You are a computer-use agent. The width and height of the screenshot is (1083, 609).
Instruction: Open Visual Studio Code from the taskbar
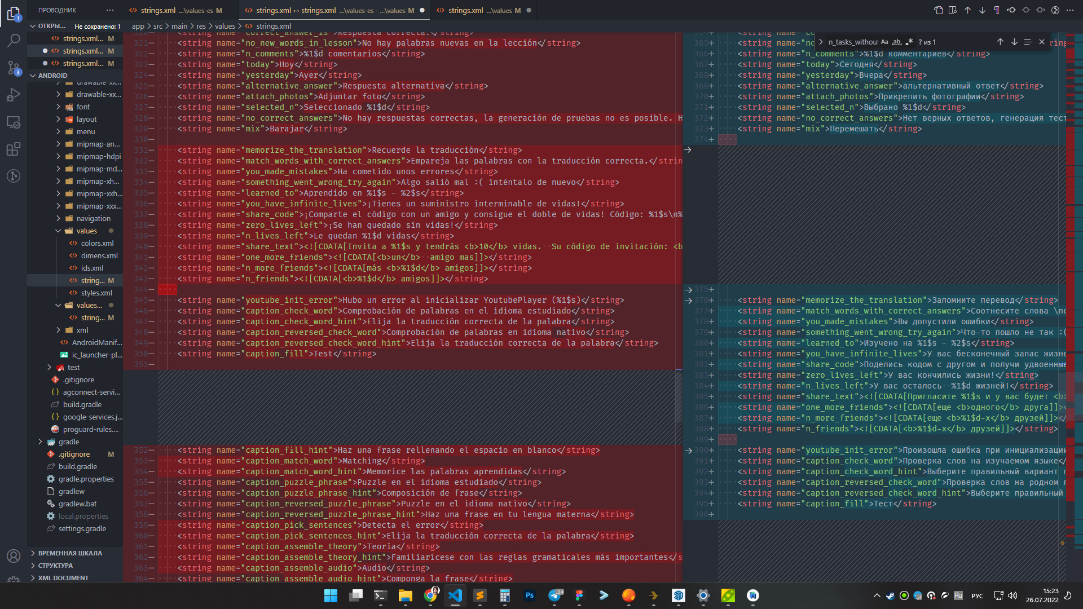click(455, 595)
